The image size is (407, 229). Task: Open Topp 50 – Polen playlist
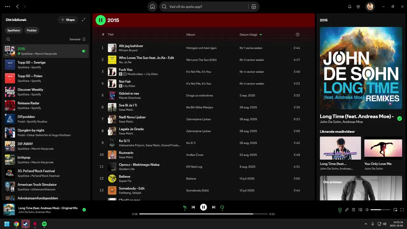pyautogui.click(x=46, y=78)
